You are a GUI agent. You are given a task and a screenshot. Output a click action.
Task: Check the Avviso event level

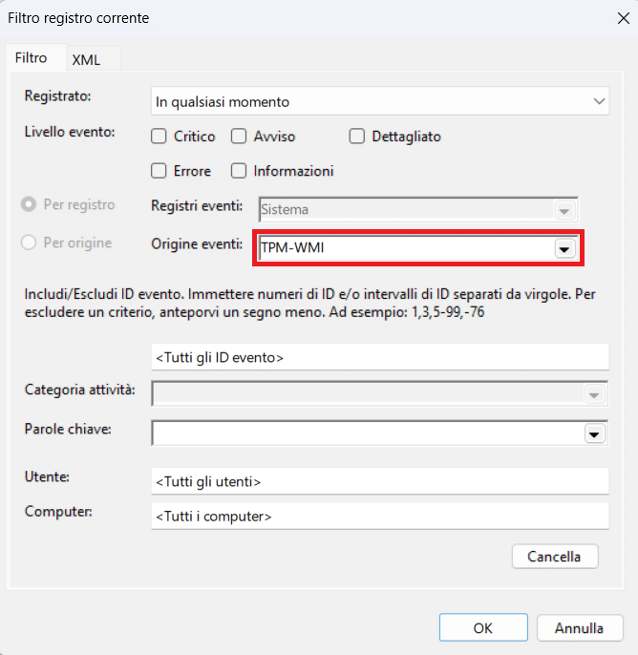pyautogui.click(x=239, y=137)
